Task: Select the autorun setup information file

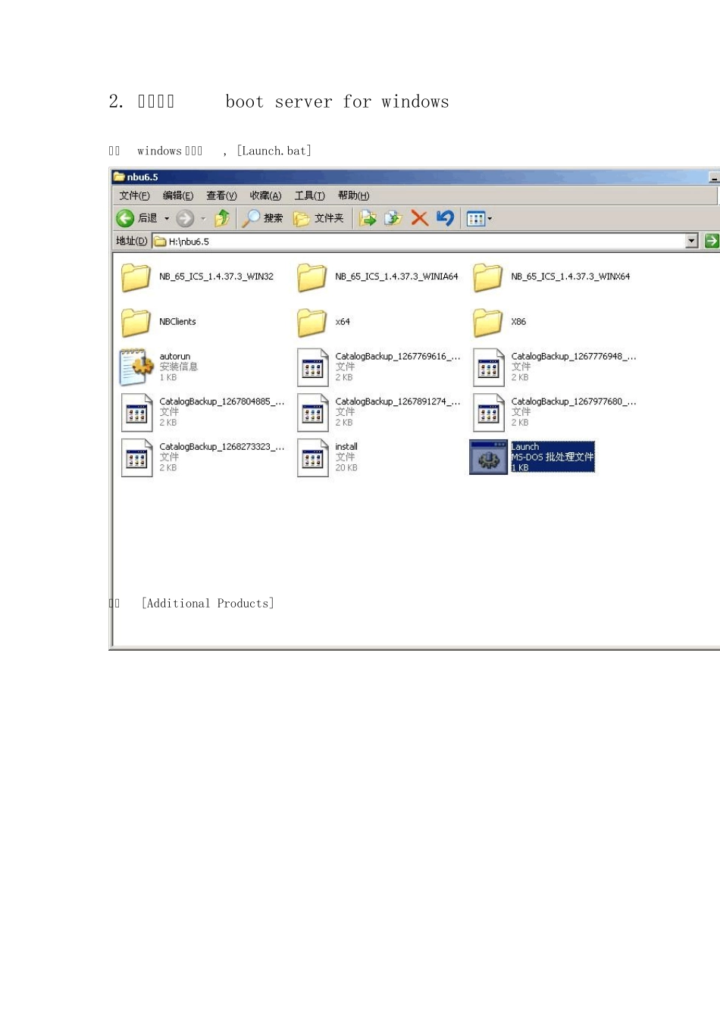Action: tap(158, 367)
